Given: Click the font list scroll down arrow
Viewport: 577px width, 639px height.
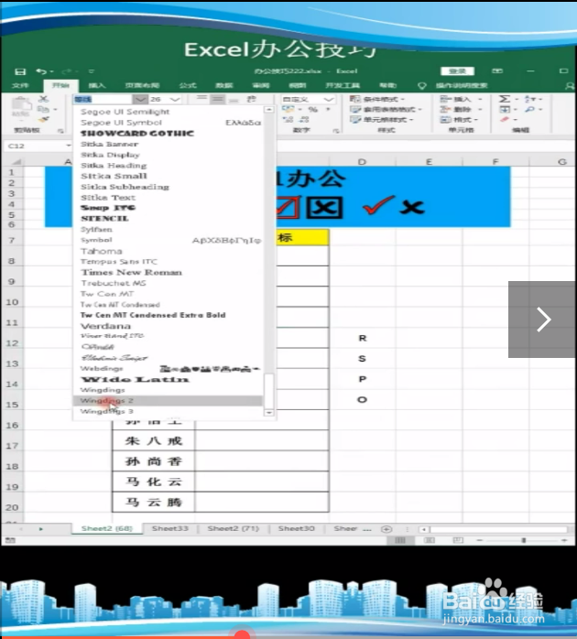Looking at the screenshot, I should click(268, 413).
